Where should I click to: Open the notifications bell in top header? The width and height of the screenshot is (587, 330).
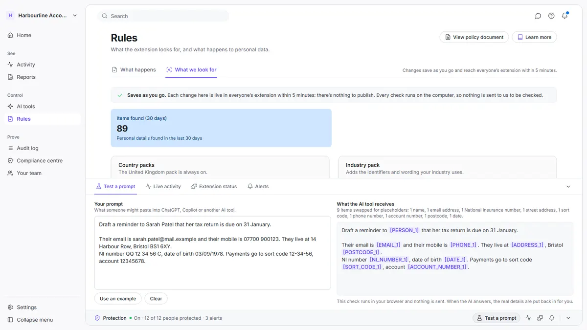coord(564,16)
